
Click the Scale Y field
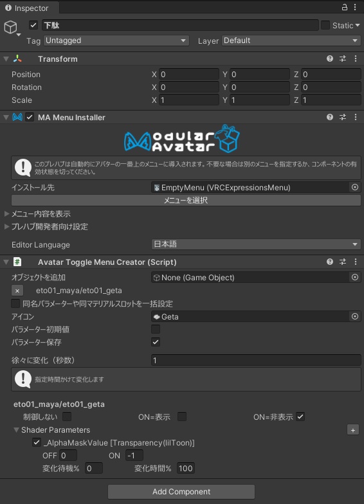[260, 100]
